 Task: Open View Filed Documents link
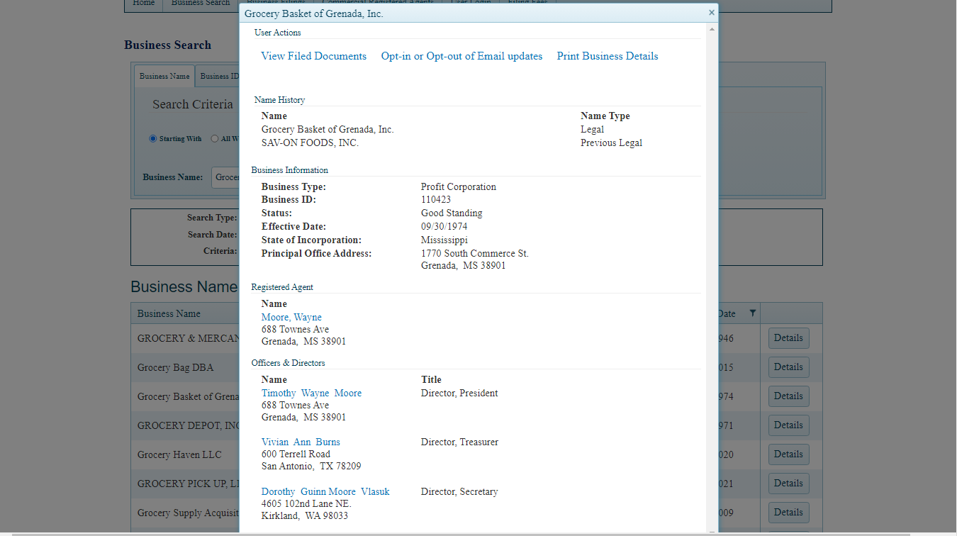coord(313,56)
